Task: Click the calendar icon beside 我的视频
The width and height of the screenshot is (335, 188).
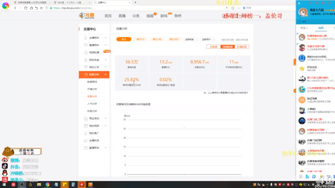Action: tap(86, 126)
